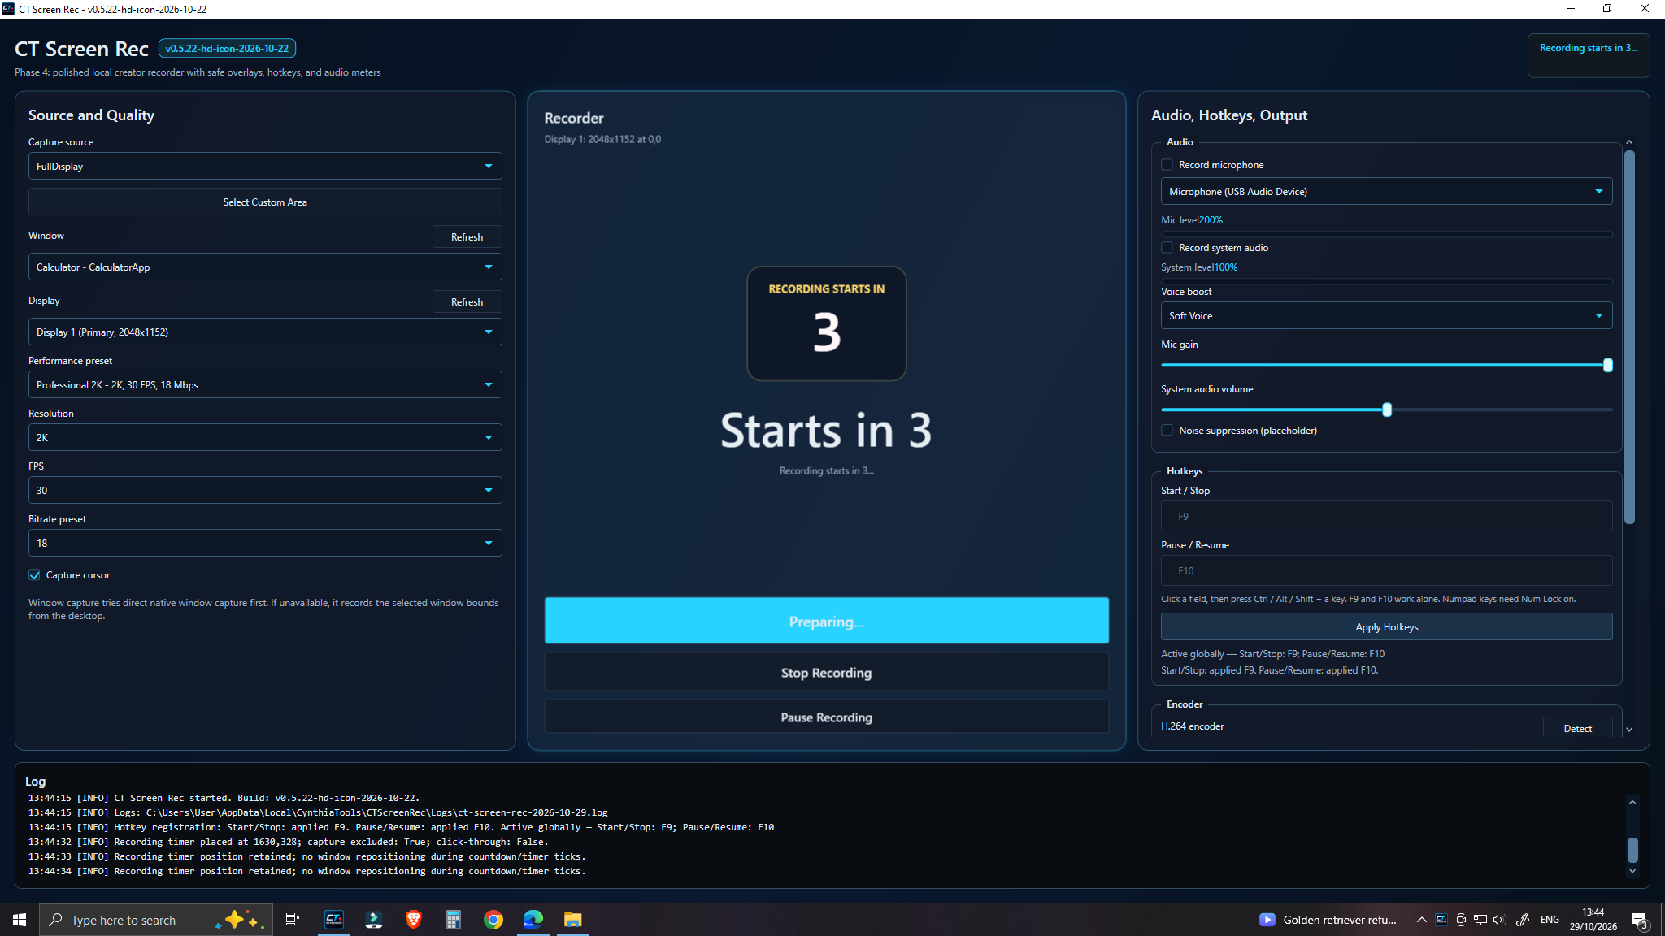Enable Record system audio checkbox

[x=1167, y=248]
